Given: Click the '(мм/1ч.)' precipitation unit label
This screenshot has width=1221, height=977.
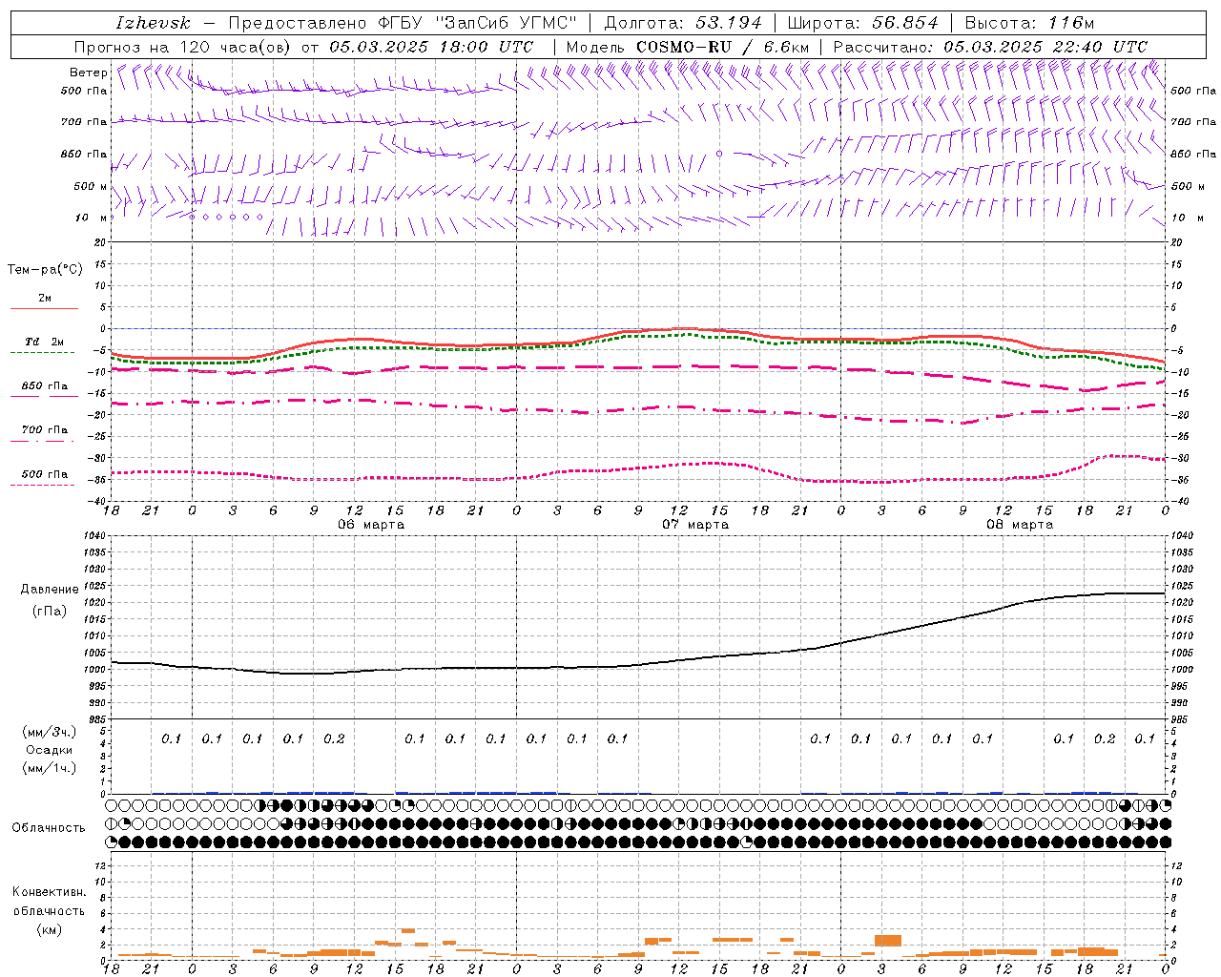Looking at the screenshot, I should pos(50,768).
